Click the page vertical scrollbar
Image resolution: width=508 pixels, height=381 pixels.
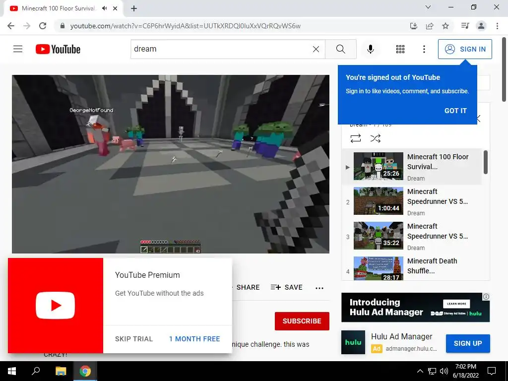tap(505, 69)
